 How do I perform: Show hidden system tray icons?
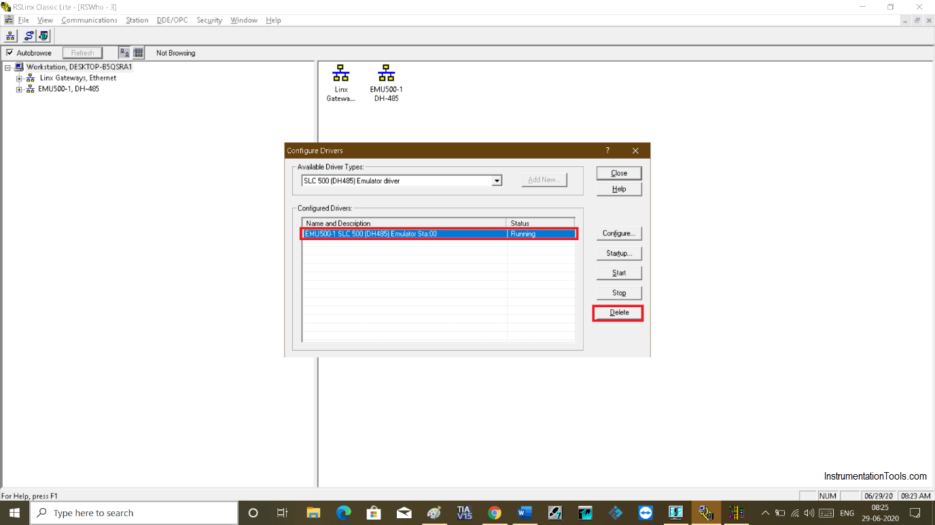[765, 513]
